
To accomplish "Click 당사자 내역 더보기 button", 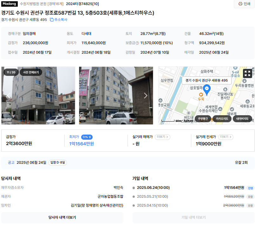I will point(62,217).
